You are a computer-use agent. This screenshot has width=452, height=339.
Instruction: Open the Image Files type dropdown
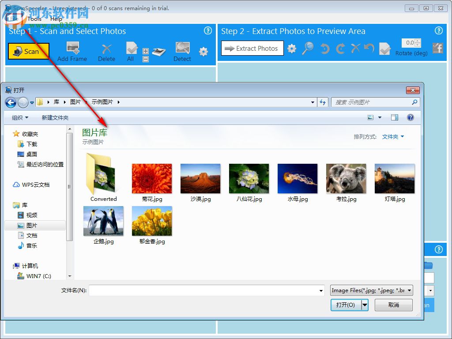tap(372, 290)
